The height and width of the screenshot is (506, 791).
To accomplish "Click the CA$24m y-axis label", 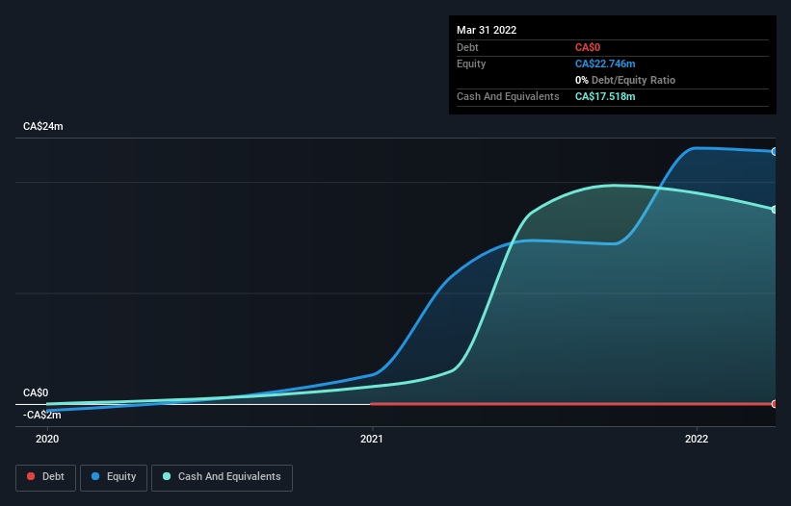I will [43, 126].
